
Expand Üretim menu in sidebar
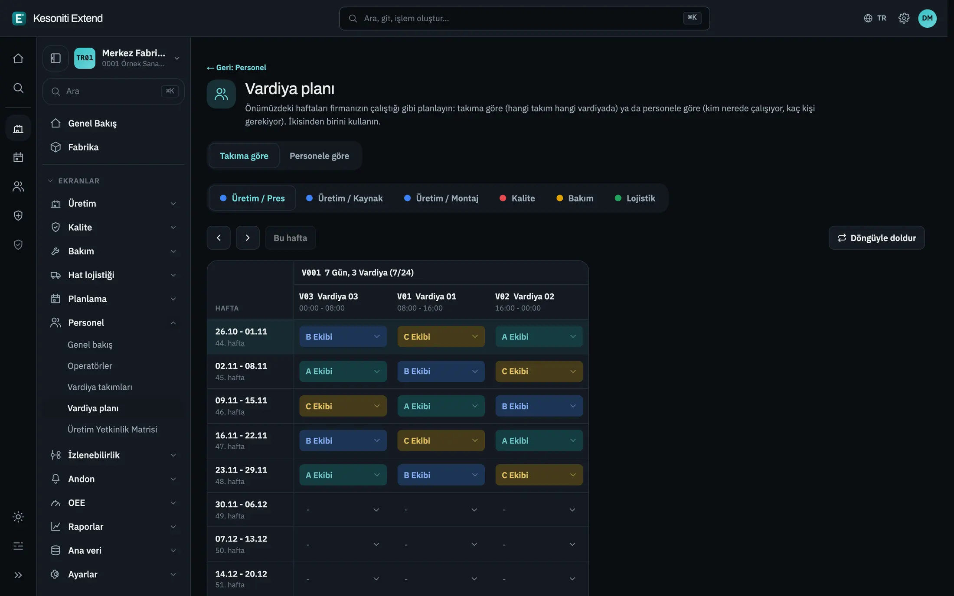[114, 203]
